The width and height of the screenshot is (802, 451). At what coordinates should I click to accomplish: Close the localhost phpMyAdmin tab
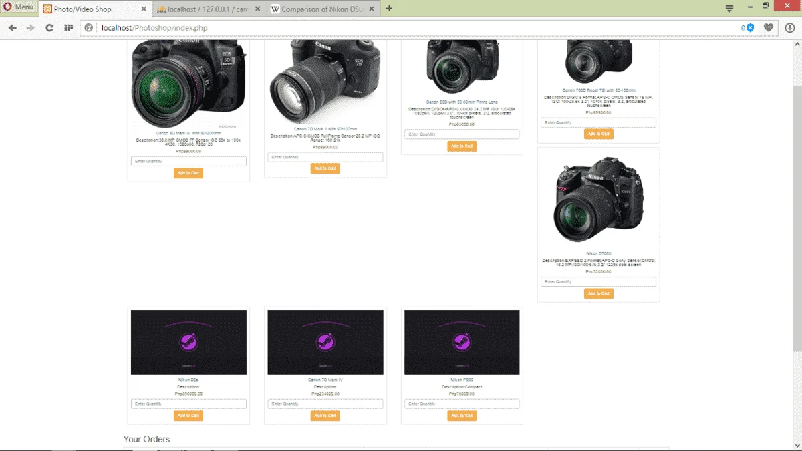pos(257,9)
